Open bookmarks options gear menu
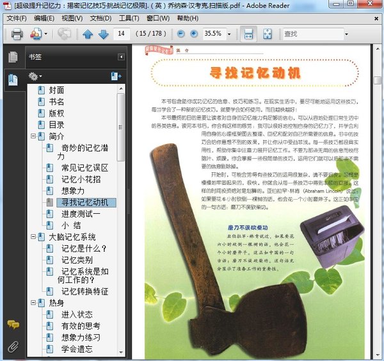Image resolution: width=384 pixels, height=361 pixels. [x=35, y=76]
